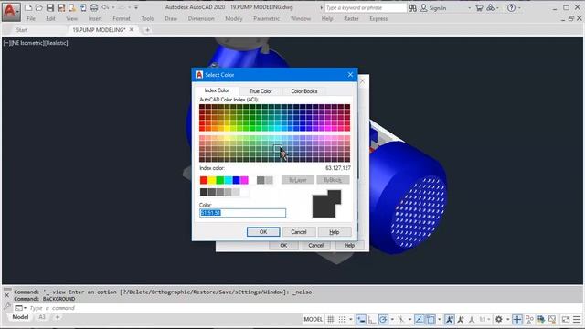Pick the red standard color swatch

204,181
